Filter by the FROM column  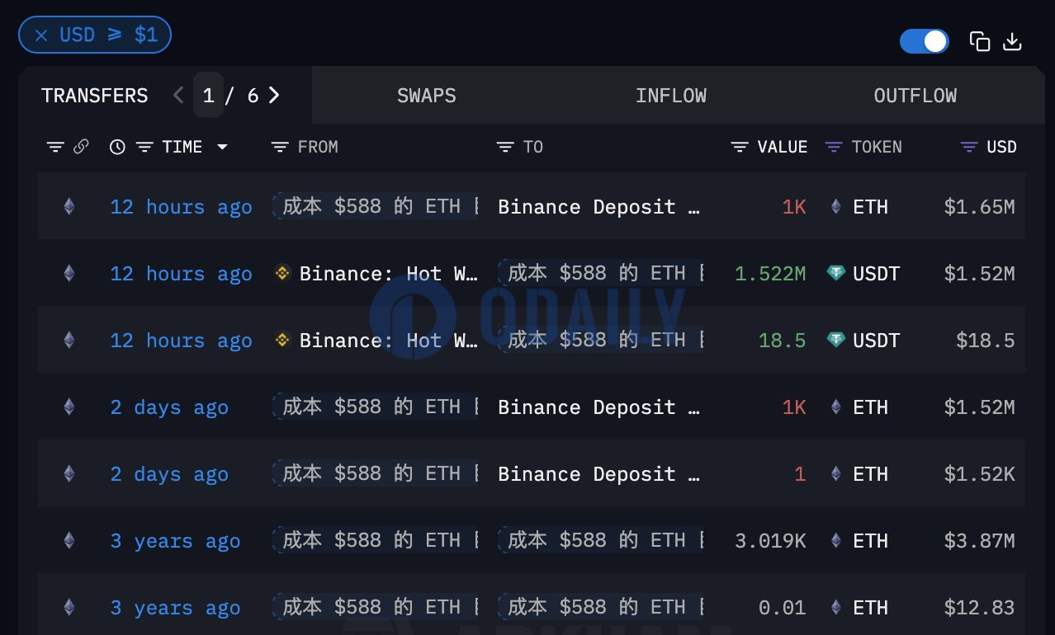tap(280, 147)
